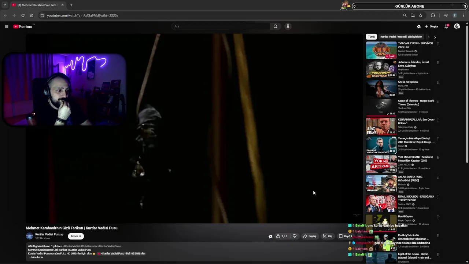The width and height of the screenshot is (469, 264).
Task: Open the YouTube guide hamburger menu
Action: click(6, 26)
